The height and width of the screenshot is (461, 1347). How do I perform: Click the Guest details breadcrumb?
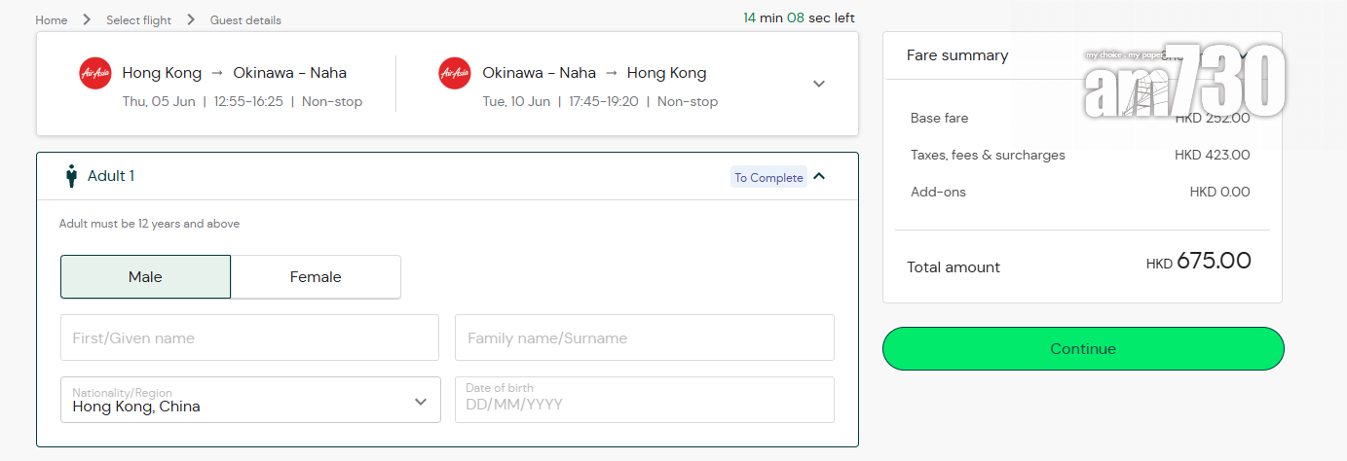245,19
